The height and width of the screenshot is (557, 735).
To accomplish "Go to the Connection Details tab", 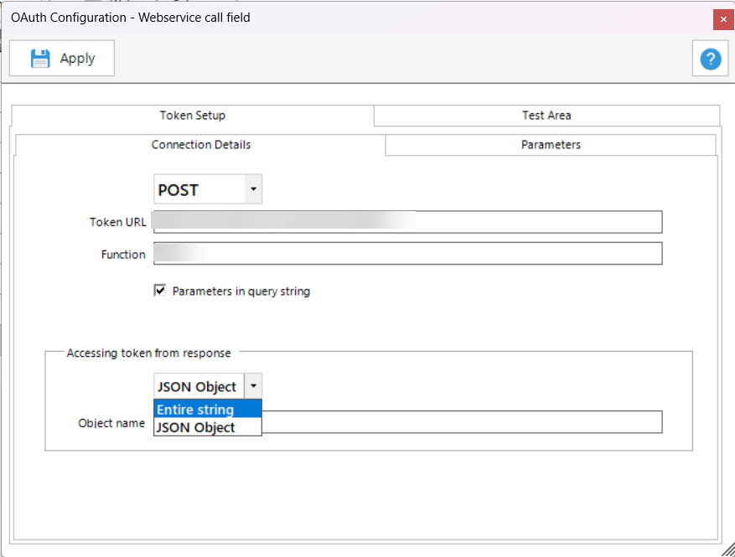I will click(201, 145).
